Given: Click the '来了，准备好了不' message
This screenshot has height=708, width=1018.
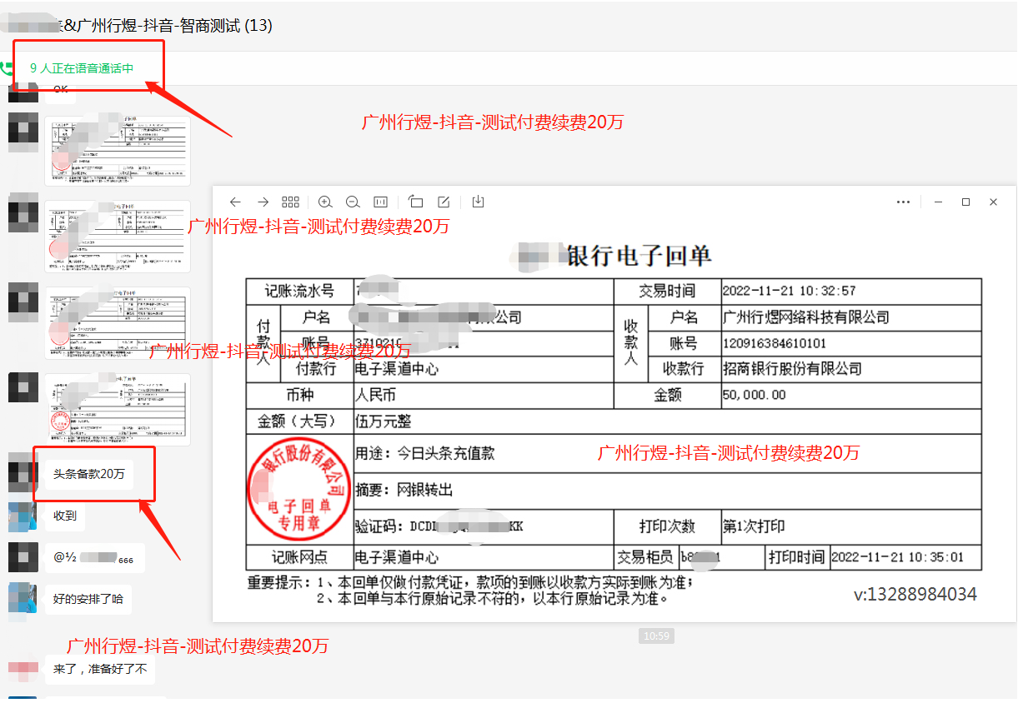Looking at the screenshot, I should 100,669.
